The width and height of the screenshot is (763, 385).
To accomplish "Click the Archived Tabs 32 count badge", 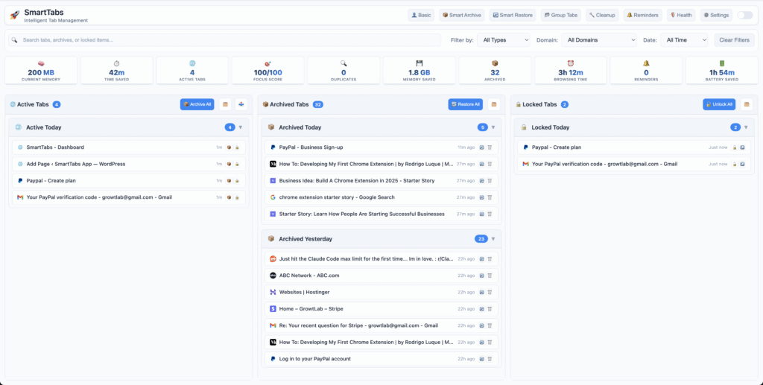I will click(318, 104).
